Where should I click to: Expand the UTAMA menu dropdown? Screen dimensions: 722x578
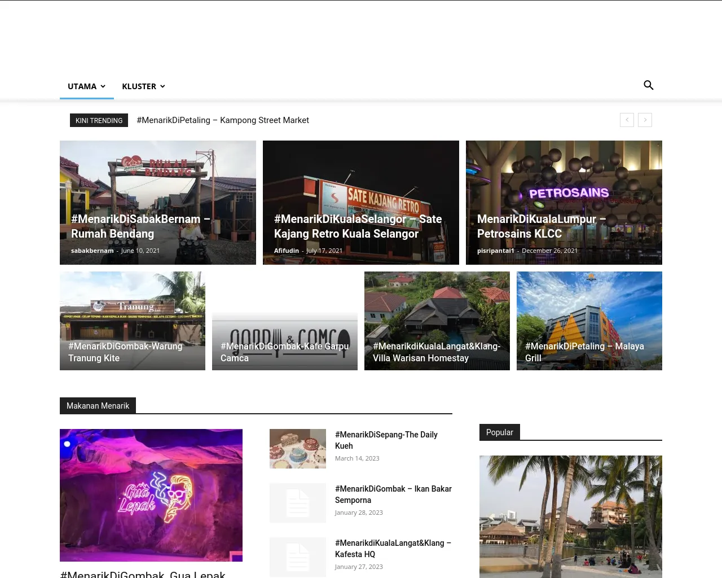86,86
